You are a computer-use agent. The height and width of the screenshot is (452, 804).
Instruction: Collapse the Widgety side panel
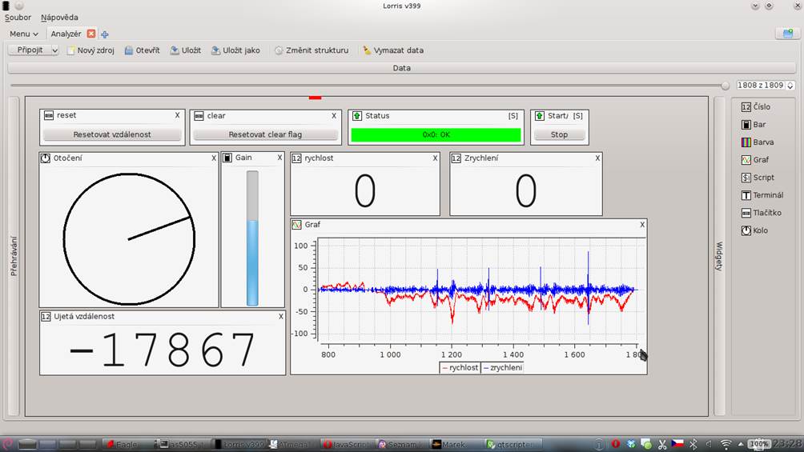coord(718,256)
